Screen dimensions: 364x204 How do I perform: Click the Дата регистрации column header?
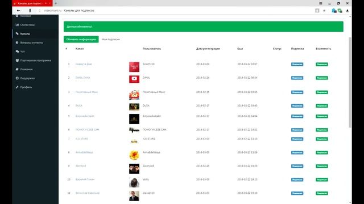tap(208, 49)
